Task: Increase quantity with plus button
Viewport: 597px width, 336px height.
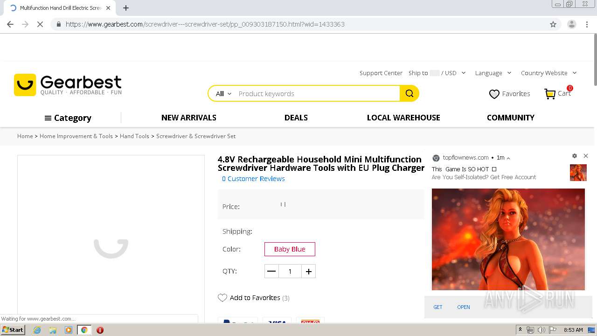Action: click(x=308, y=271)
